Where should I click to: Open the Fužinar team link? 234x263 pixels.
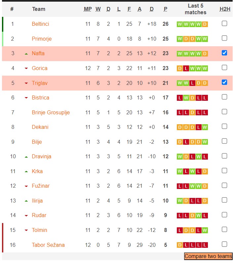41,186
